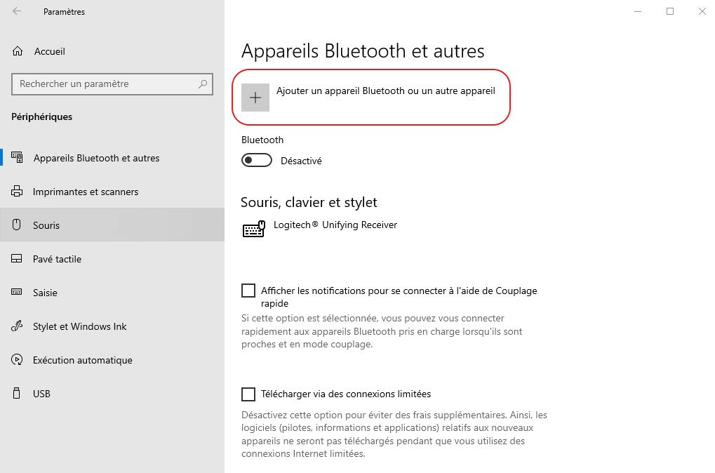Click Ajouter un appareil Bluetooth label
715x473 pixels.
pyautogui.click(x=385, y=91)
